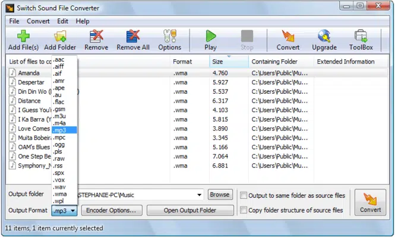The height and width of the screenshot is (238, 395).
Task: Click the green Play toolbar button
Action: (211, 40)
